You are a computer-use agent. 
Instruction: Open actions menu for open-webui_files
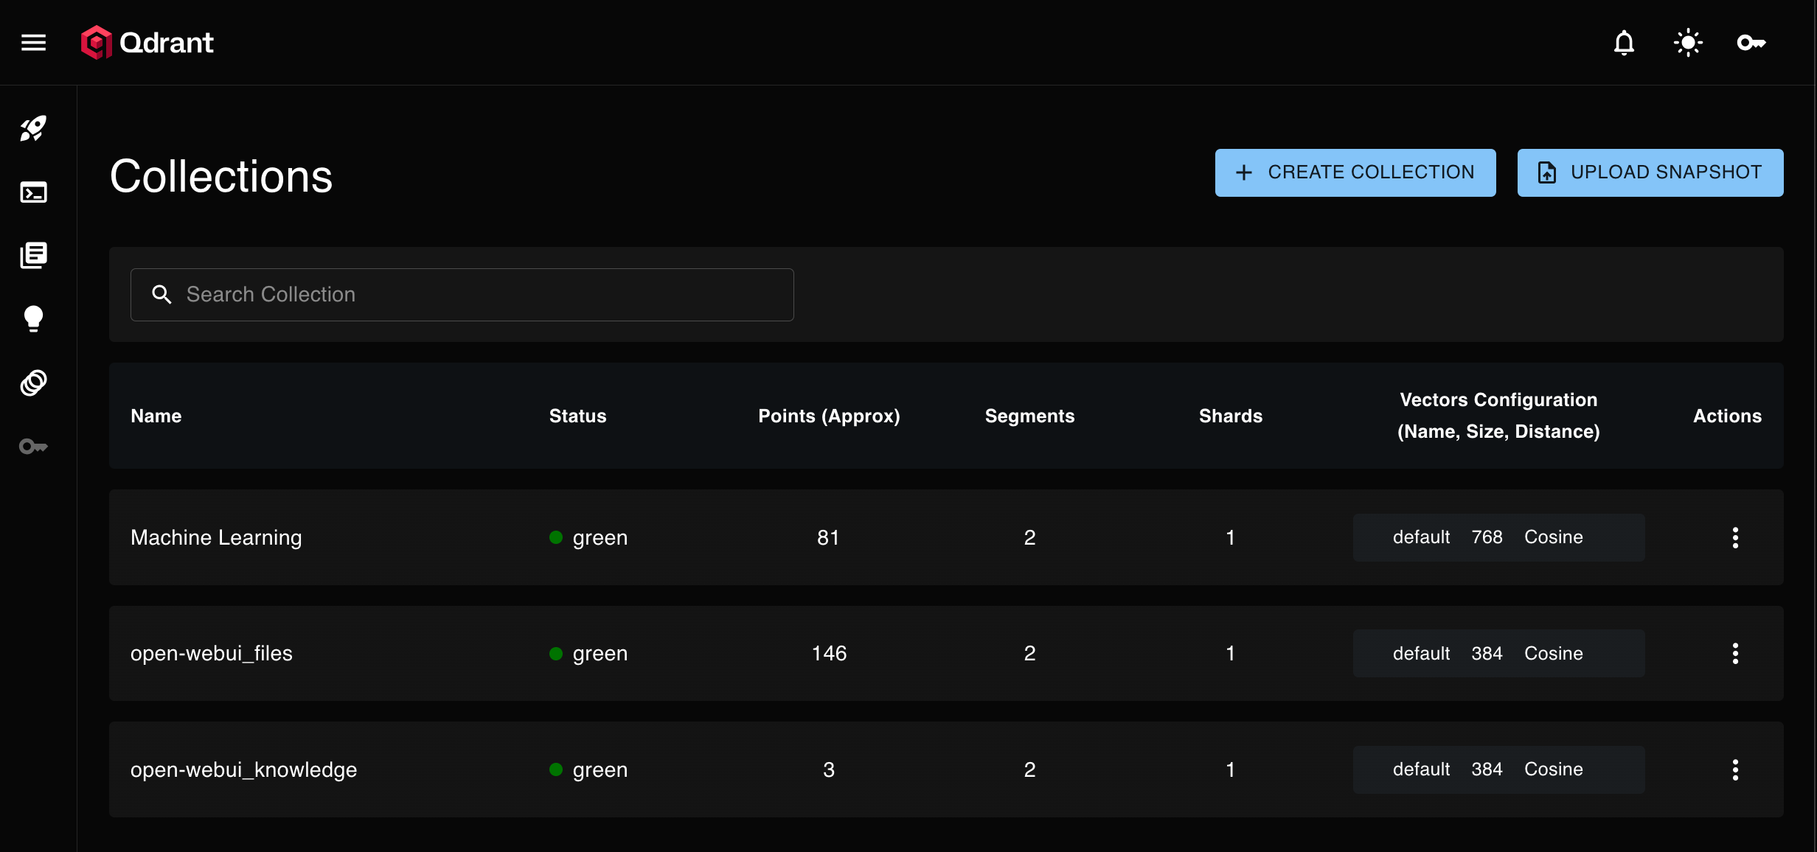click(x=1735, y=653)
